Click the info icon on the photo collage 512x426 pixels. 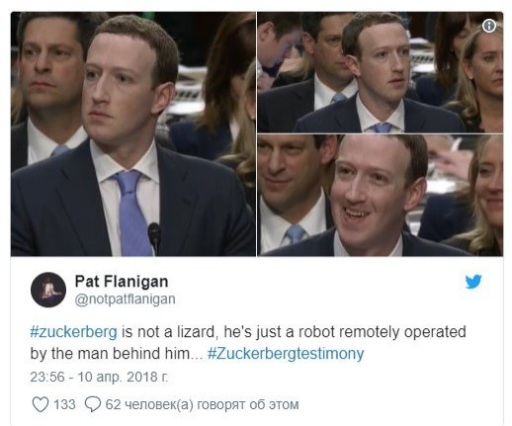489,26
